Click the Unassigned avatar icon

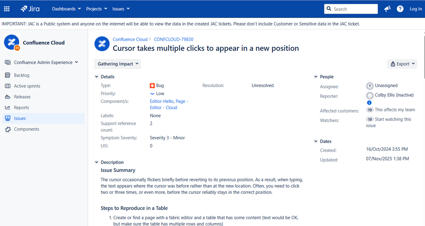[370, 86]
